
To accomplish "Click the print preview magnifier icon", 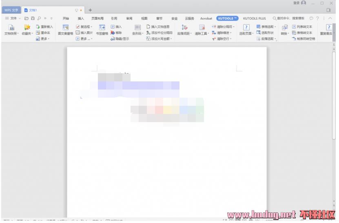I will [39, 18].
